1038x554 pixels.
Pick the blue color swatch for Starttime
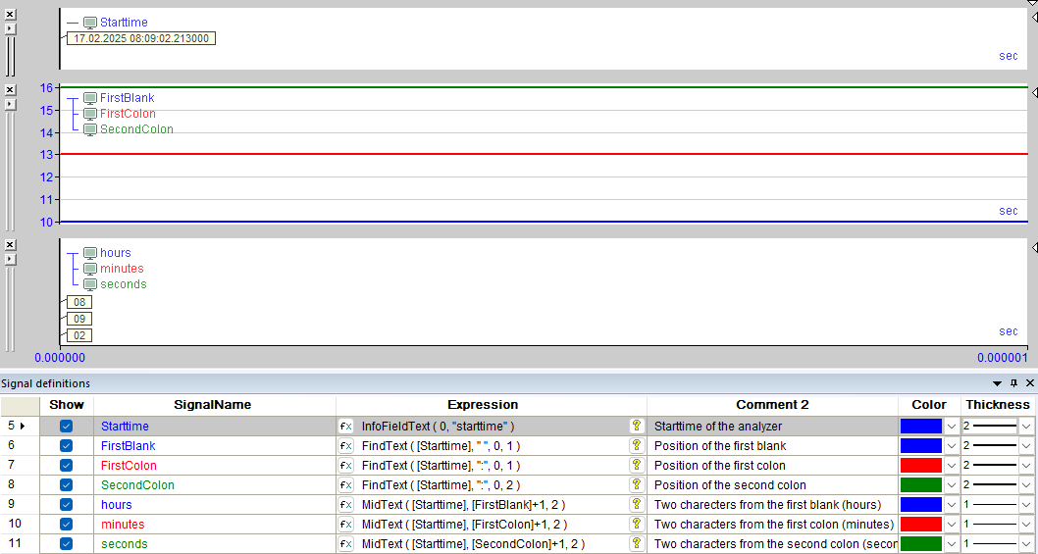(x=921, y=427)
